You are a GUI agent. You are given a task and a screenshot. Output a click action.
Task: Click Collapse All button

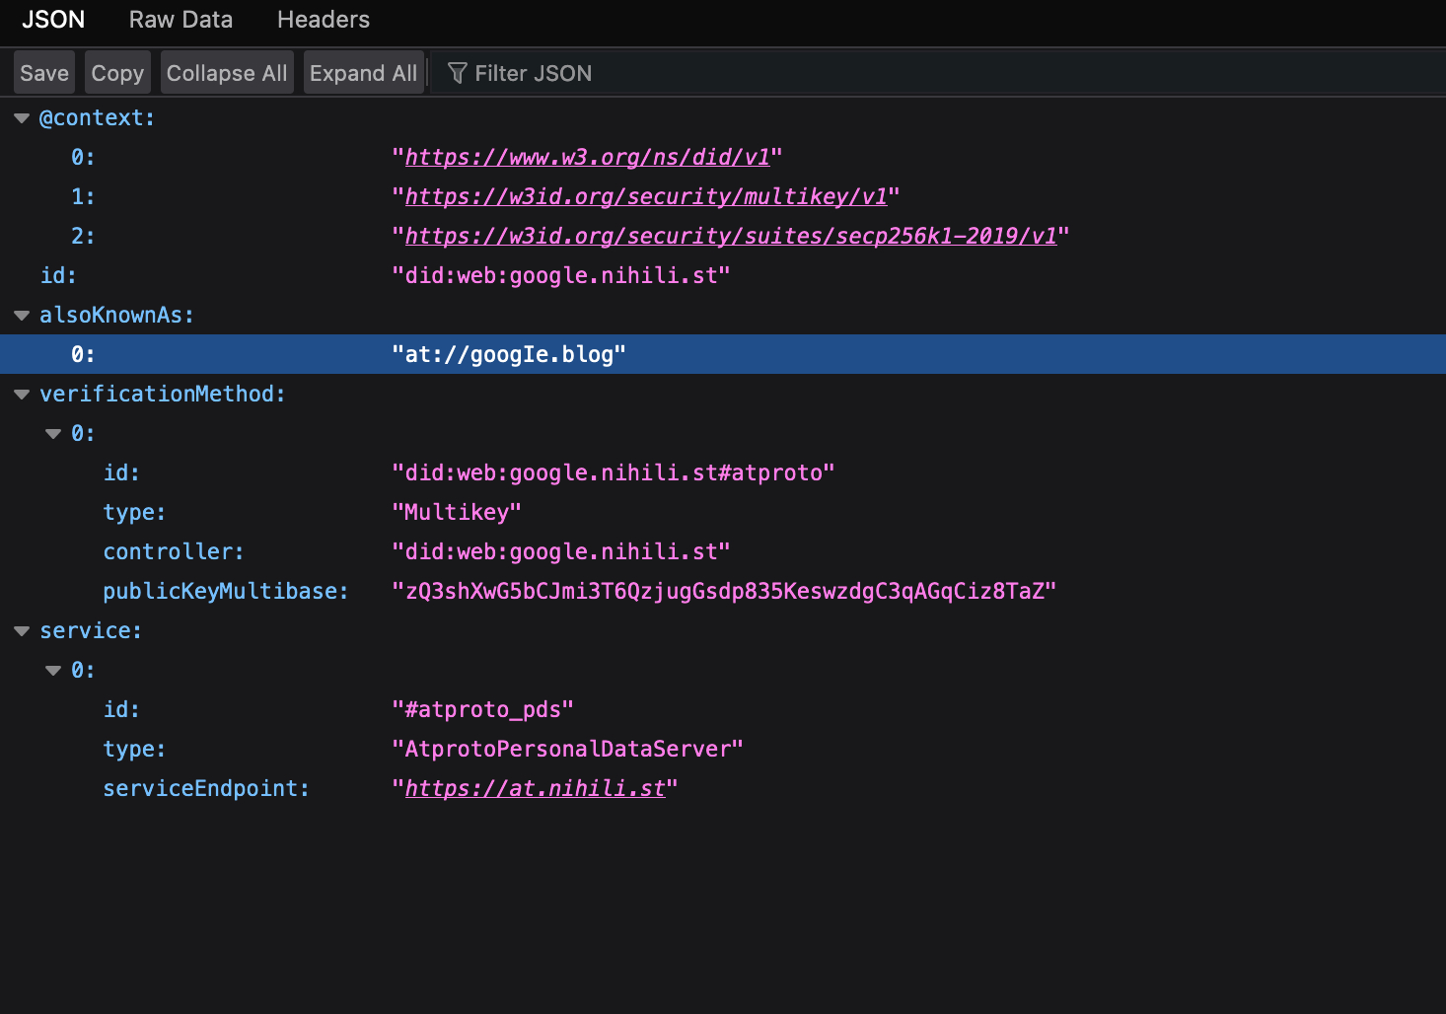click(227, 73)
